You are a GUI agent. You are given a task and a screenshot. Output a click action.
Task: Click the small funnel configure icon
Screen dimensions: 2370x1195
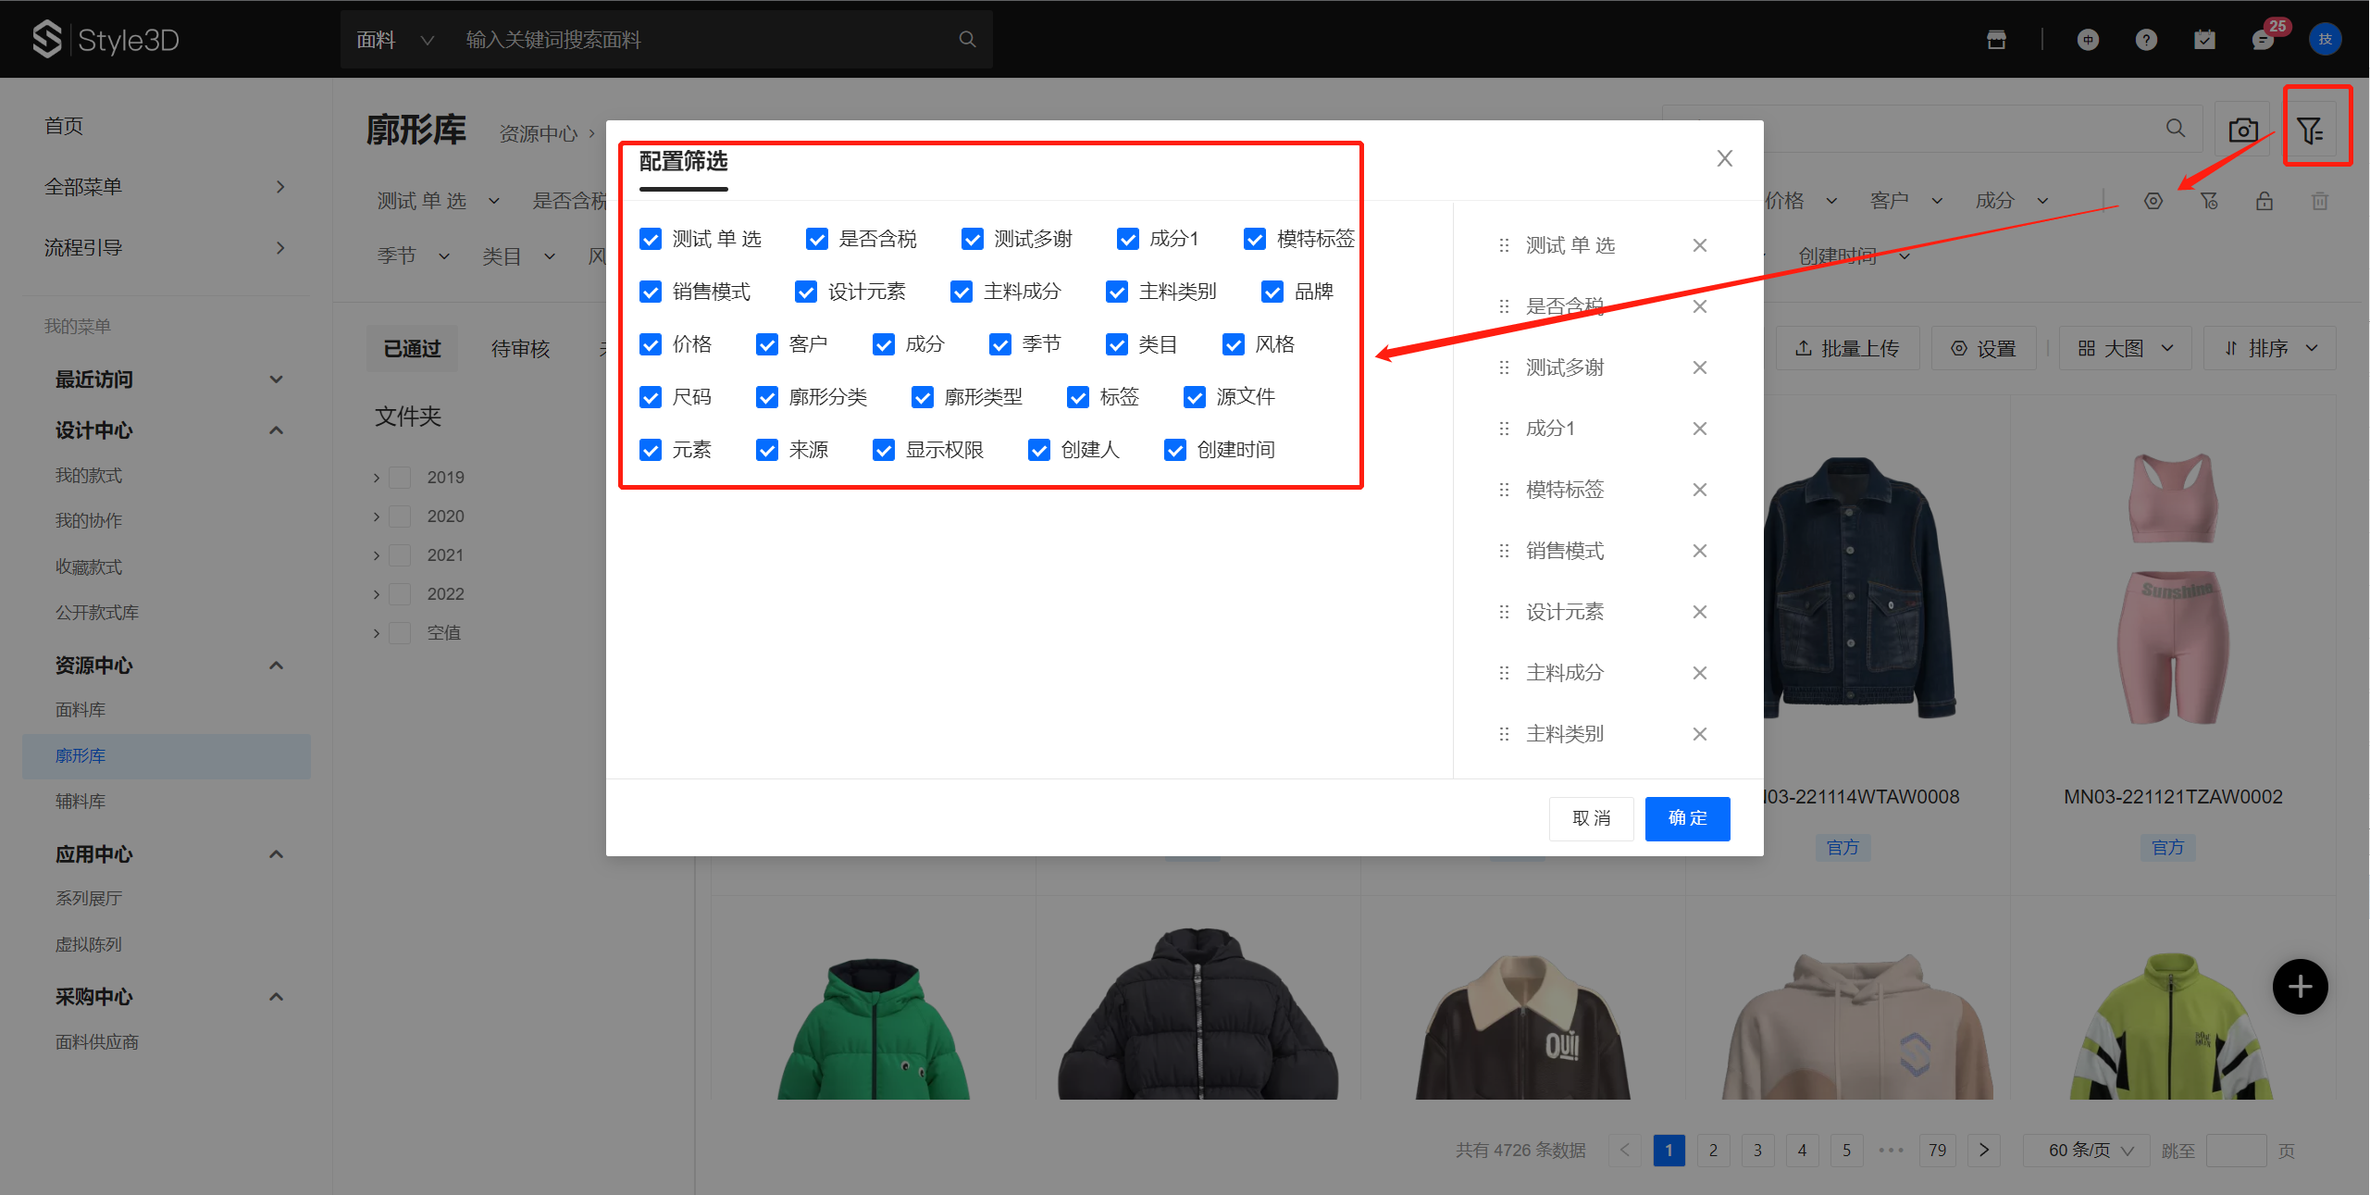click(2209, 201)
